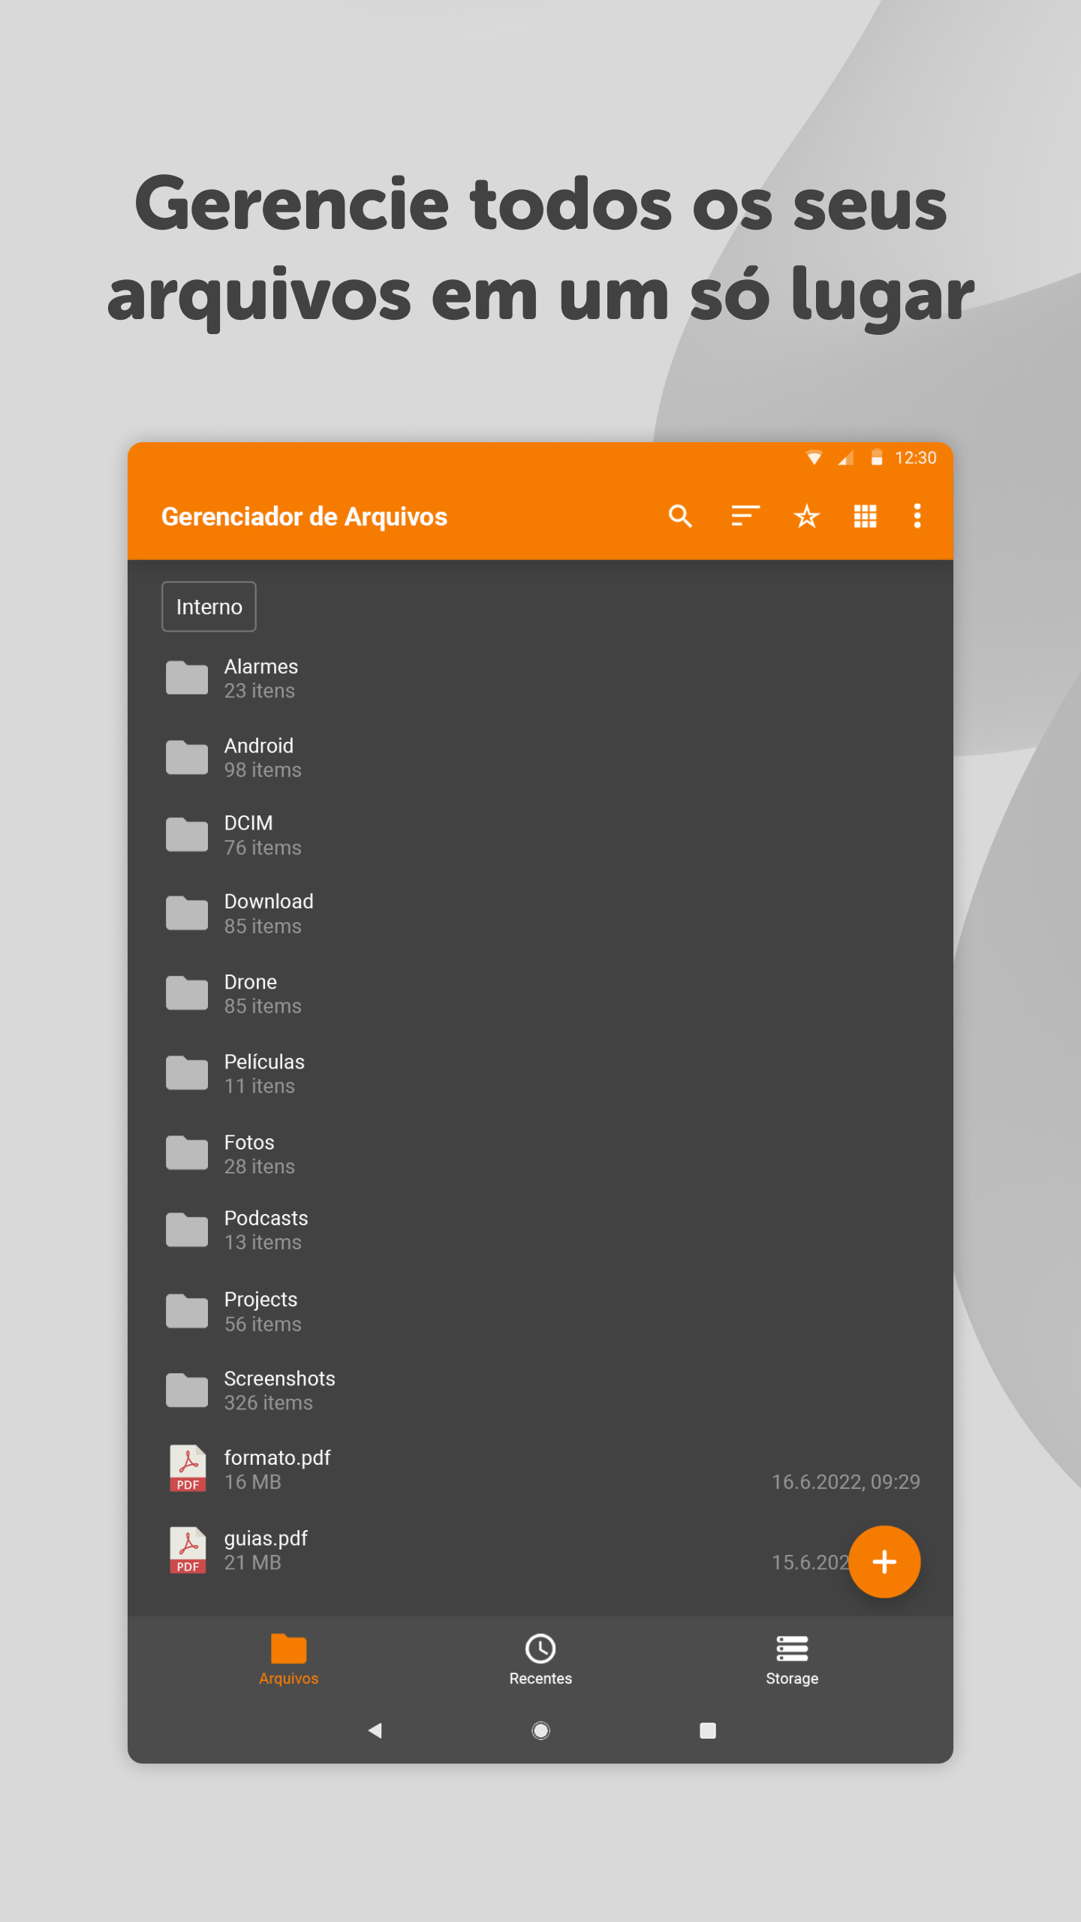Click the 98 items count text
This screenshot has width=1081, height=1922.
point(263,770)
